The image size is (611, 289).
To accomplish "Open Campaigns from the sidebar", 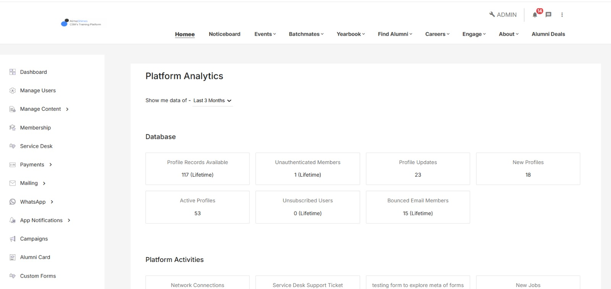I will [x=34, y=239].
